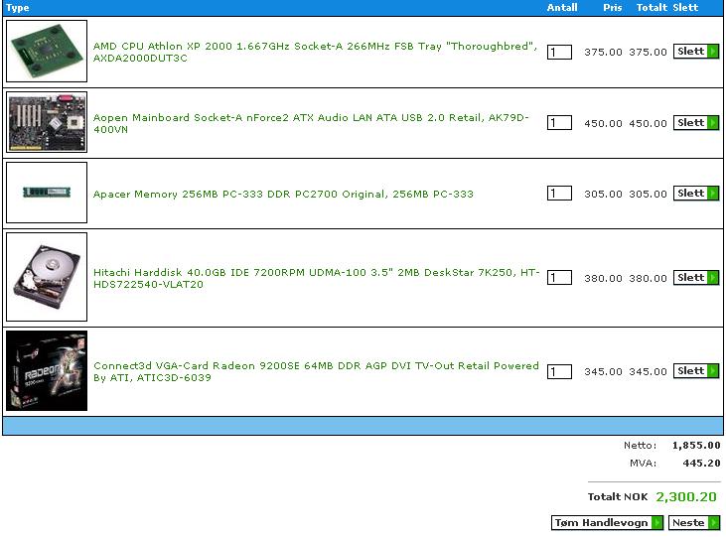
Task: Remove the Aopen Mainboard using Slett
Action: tap(696, 123)
